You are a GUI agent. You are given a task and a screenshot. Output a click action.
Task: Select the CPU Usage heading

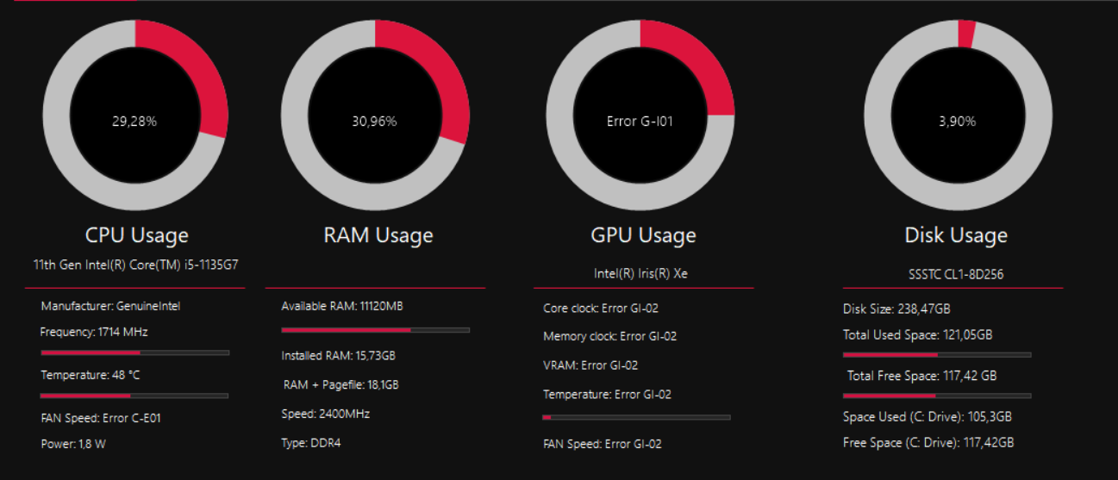136,235
